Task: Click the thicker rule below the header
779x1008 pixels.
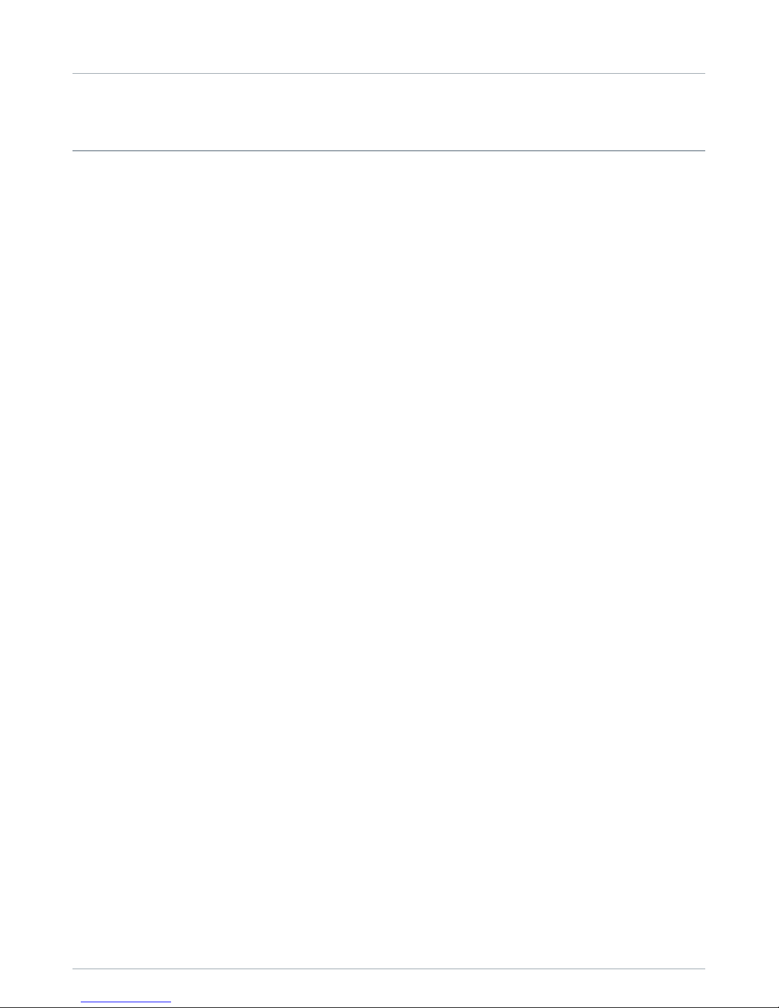Action: (389, 151)
